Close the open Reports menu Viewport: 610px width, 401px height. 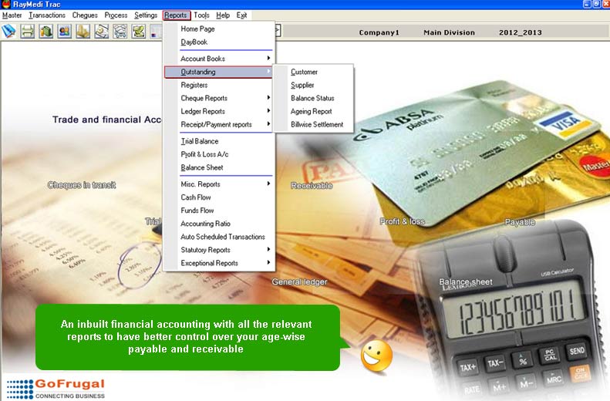coord(177,15)
